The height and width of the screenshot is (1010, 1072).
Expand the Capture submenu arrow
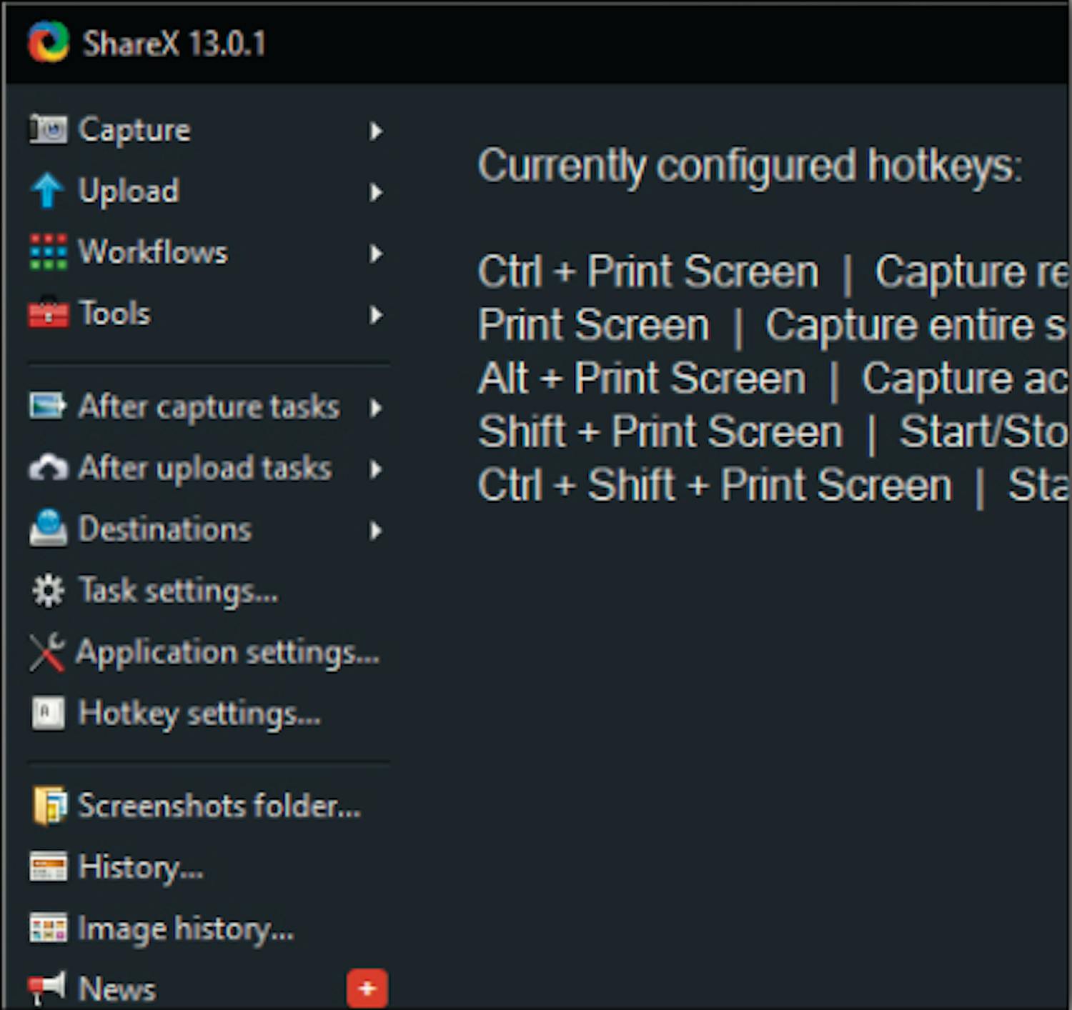tap(376, 131)
